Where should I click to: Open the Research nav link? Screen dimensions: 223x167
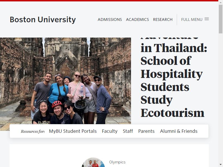[x=163, y=19]
